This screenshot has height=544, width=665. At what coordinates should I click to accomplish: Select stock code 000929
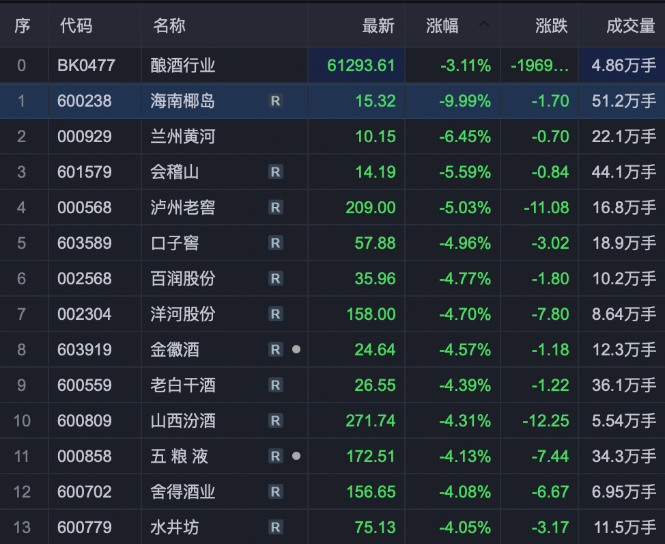(85, 137)
